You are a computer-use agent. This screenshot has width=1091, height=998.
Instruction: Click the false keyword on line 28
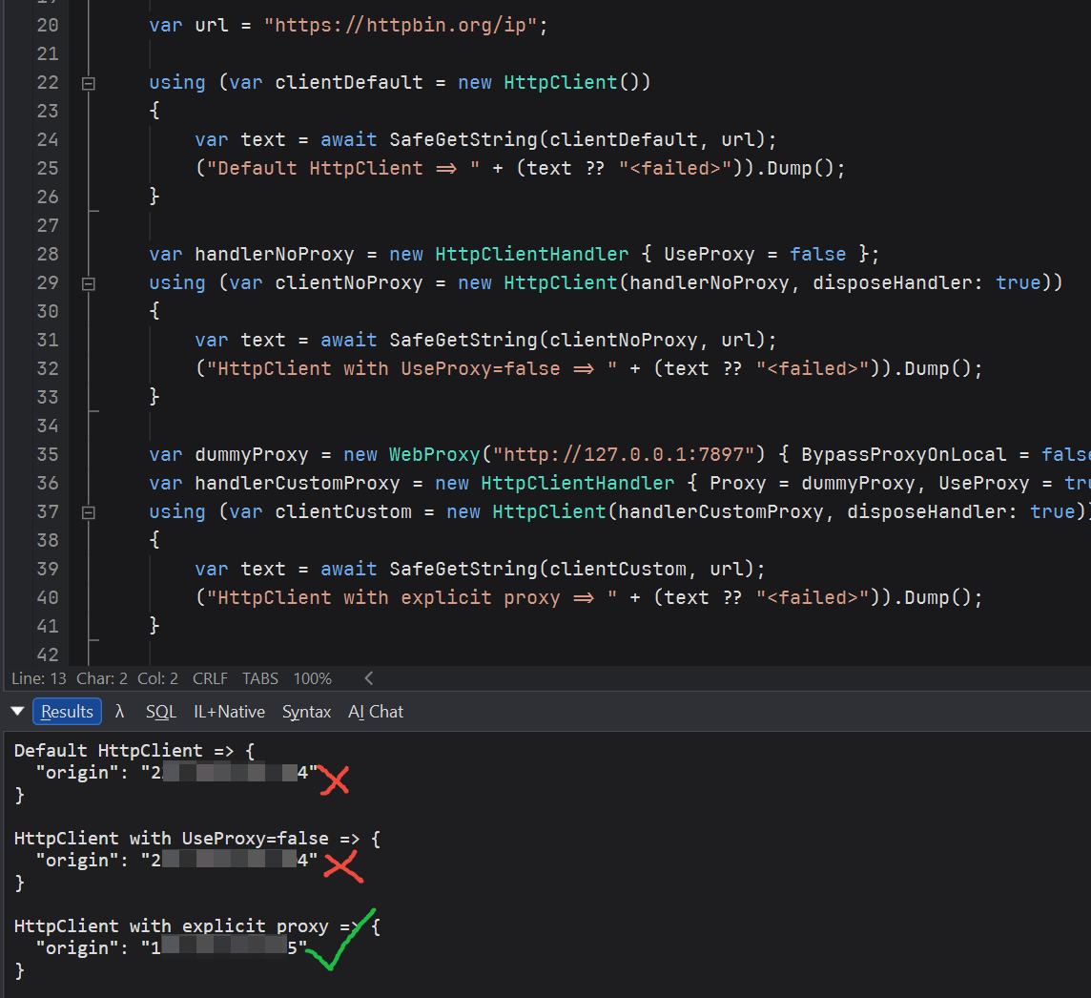tap(817, 254)
